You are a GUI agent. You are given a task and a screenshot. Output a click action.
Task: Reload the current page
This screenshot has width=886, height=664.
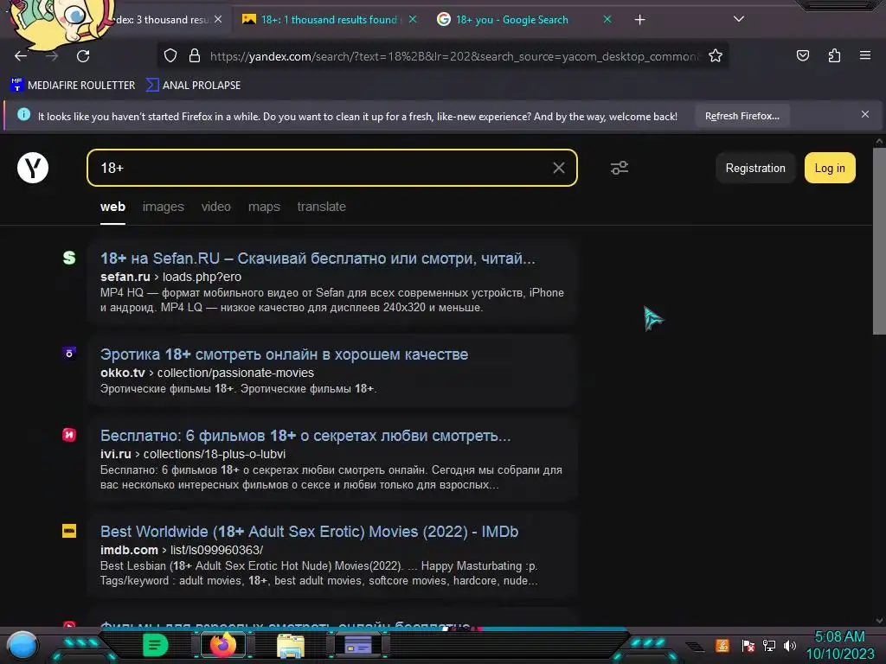tap(83, 56)
